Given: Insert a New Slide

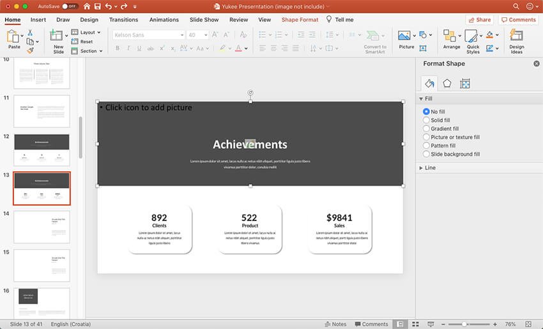Looking at the screenshot, I should coord(57,42).
